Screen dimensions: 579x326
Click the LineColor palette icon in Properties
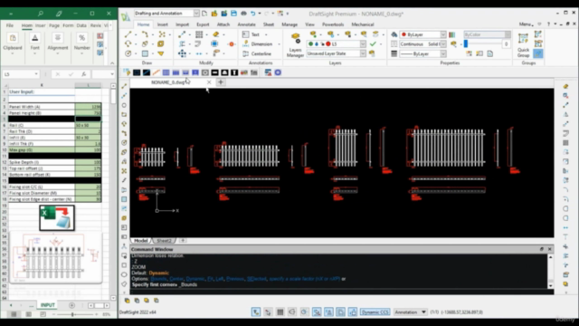[x=452, y=34]
